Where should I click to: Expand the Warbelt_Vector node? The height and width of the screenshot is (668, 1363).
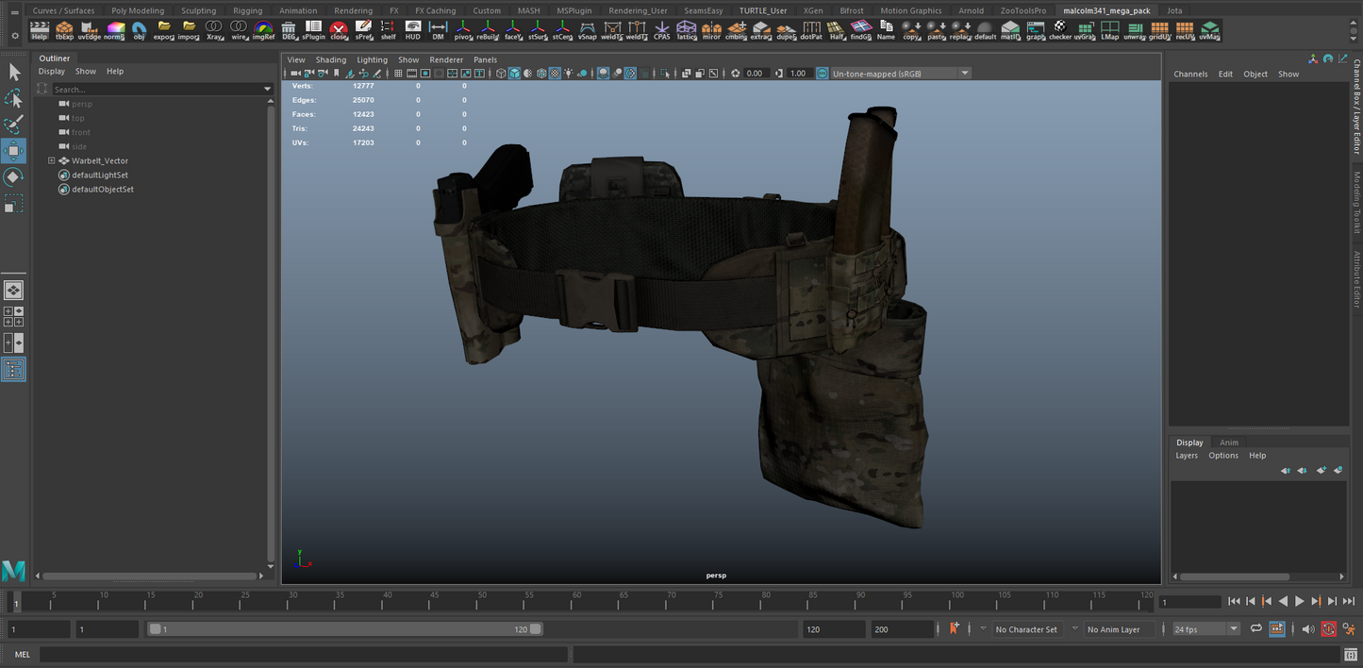coord(52,161)
